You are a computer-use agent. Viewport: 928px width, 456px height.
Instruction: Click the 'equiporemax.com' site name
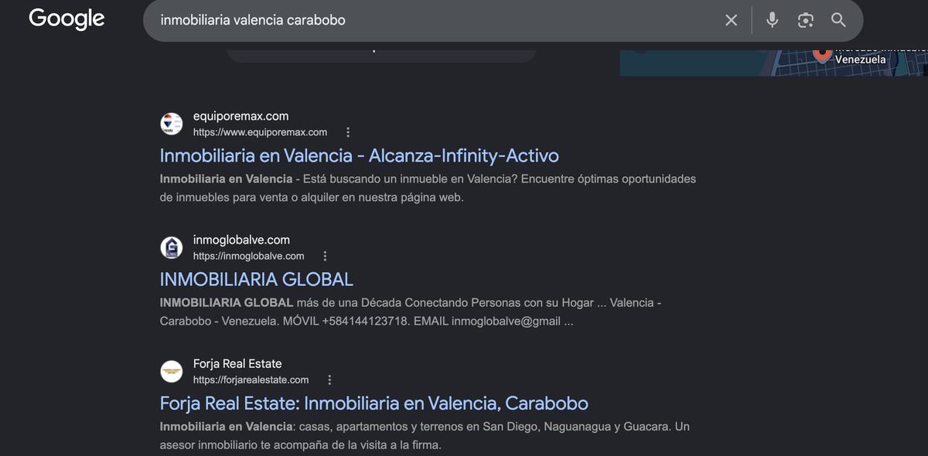[241, 116]
